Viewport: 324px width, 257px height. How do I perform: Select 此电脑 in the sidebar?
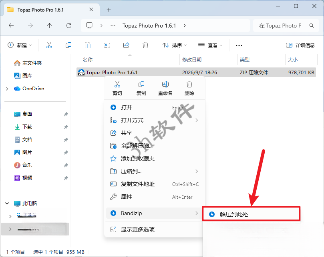(x=25, y=203)
